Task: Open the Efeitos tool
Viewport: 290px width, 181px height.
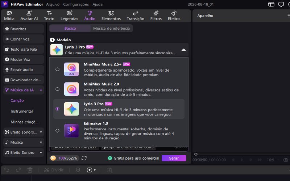Action: click(174, 16)
